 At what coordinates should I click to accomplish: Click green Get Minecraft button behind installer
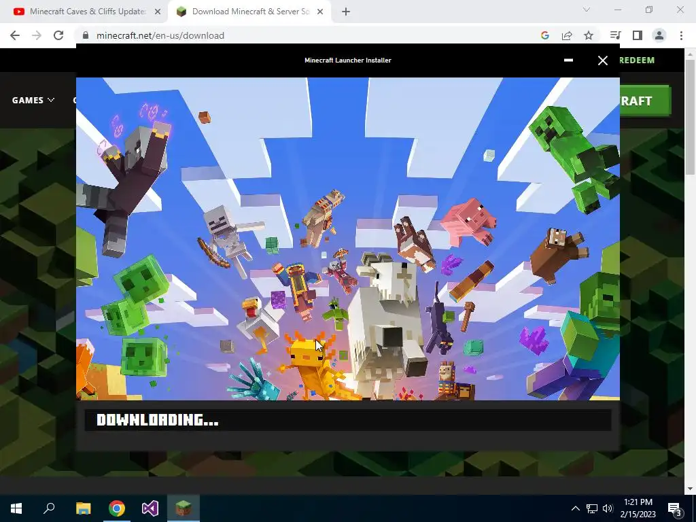pyautogui.click(x=644, y=101)
